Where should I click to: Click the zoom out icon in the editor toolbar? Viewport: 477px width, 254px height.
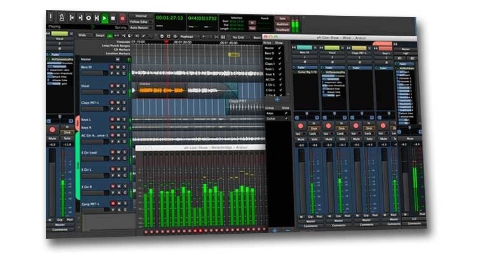[x=162, y=36]
